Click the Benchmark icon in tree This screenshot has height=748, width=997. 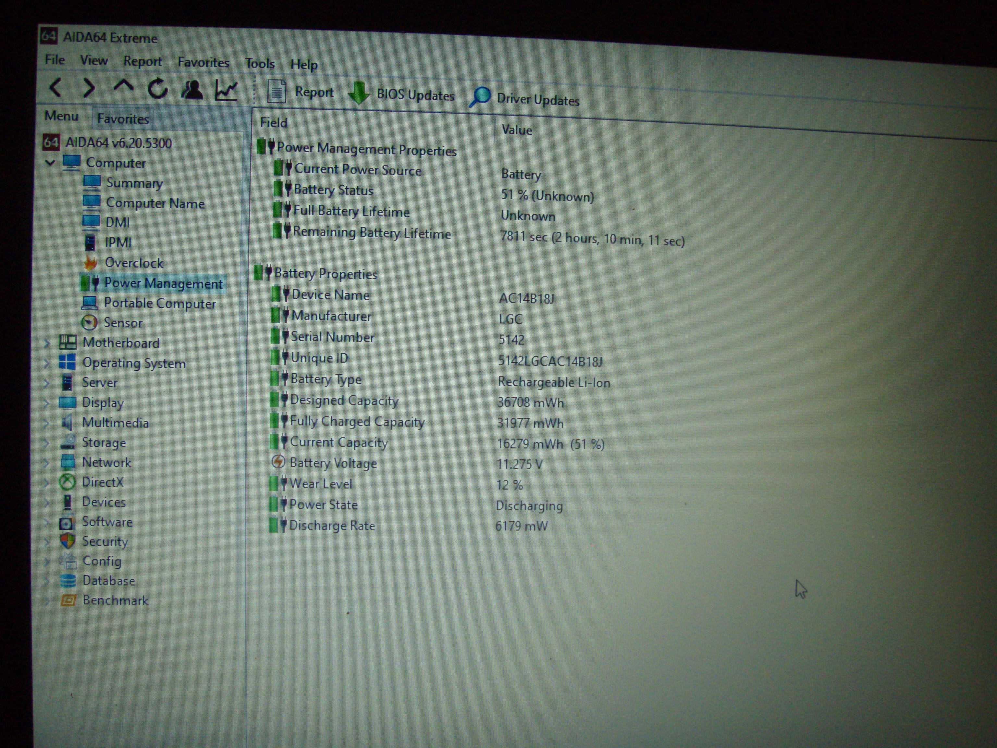[x=68, y=601]
